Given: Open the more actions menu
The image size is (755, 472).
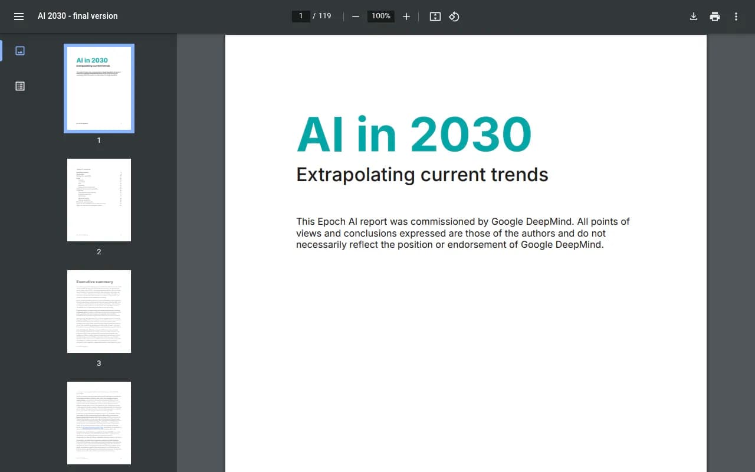Looking at the screenshot, I should tap(736, 17).
